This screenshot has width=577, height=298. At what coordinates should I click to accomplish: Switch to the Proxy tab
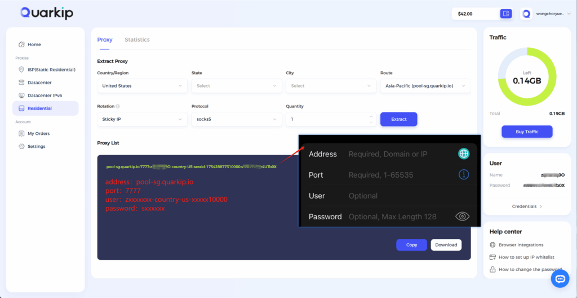pos(105,39)
